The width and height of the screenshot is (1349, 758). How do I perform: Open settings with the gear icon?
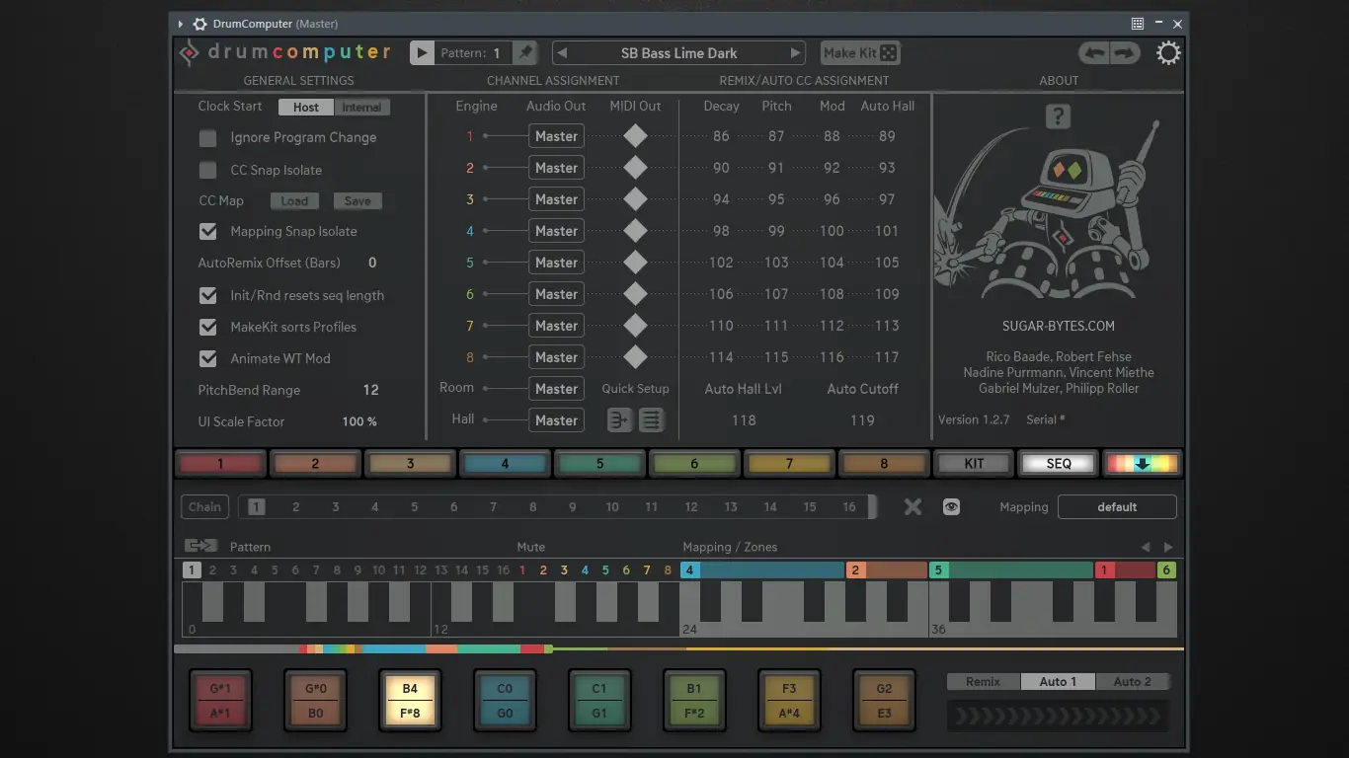1168,53
